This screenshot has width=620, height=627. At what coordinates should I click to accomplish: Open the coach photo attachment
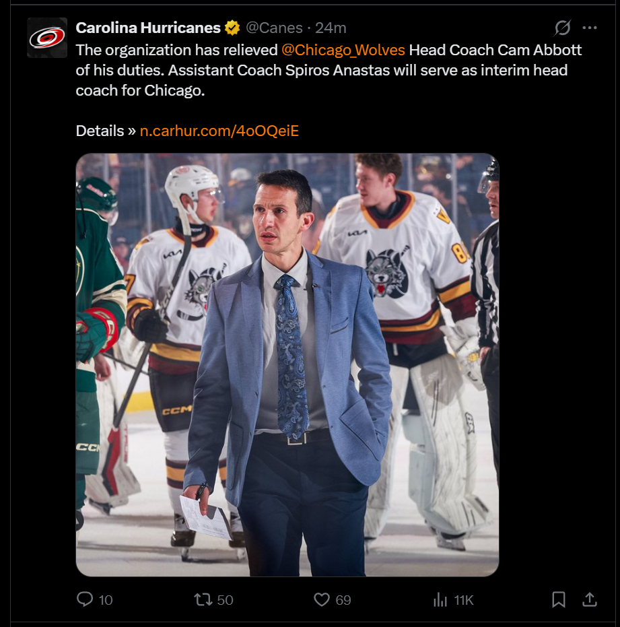pos(287,365)
